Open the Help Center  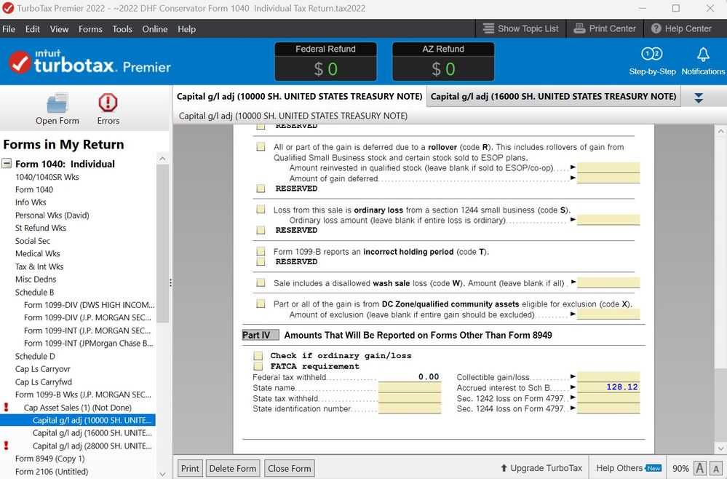coord(681,28)
